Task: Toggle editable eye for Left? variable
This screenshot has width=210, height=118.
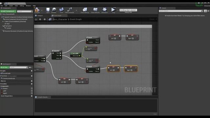Action: click(32, 91)
